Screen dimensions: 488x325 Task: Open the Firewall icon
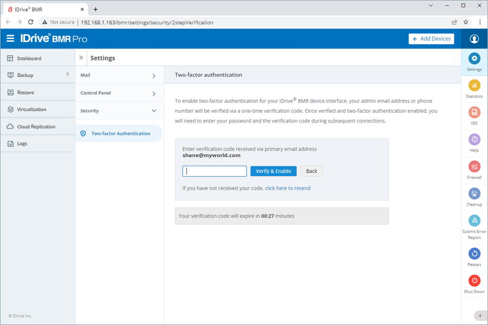(x=474, y=166)
